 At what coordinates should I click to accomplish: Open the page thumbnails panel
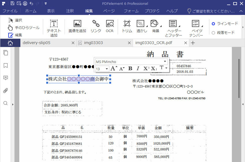tap(6, 53)
